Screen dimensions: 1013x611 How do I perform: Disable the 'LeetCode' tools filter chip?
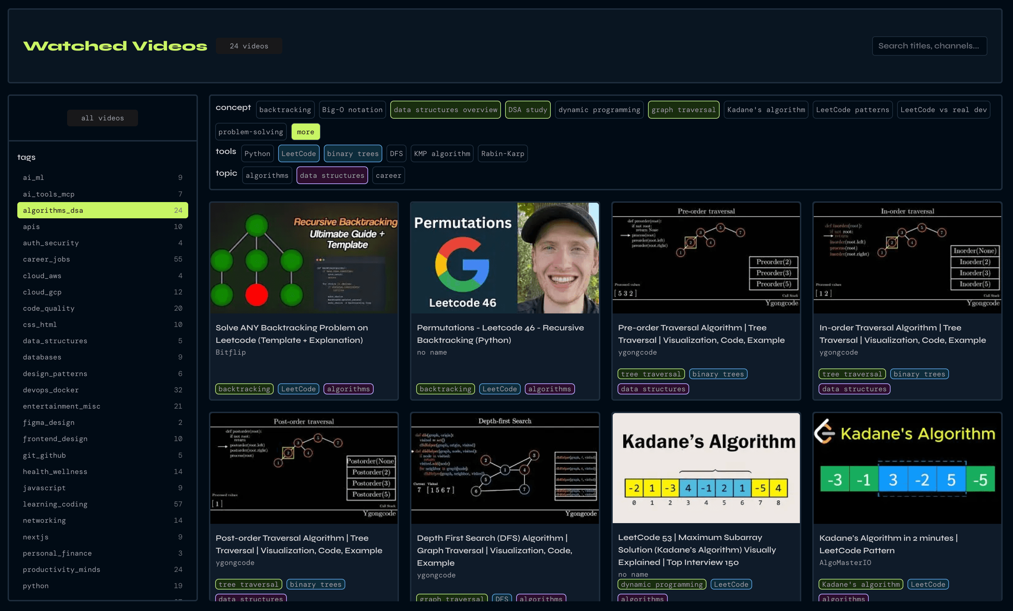pos(299,153)
